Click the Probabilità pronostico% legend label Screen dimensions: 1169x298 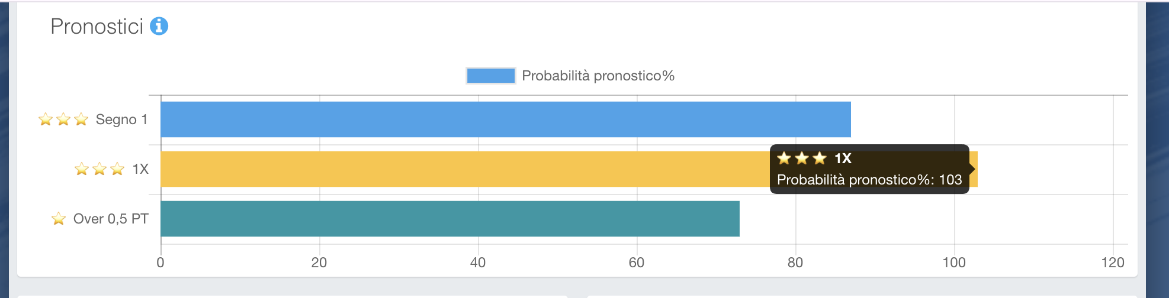[x=598, y=76]
